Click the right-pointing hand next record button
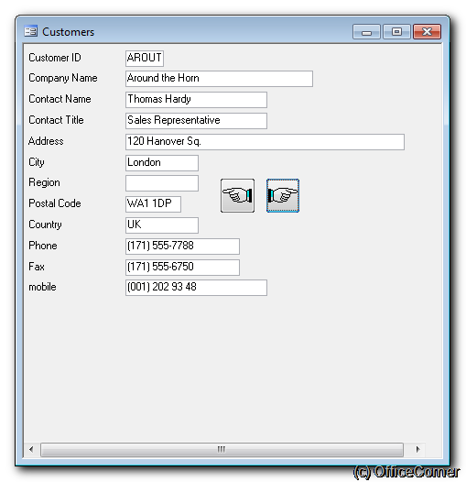 (x=283, y=195)
